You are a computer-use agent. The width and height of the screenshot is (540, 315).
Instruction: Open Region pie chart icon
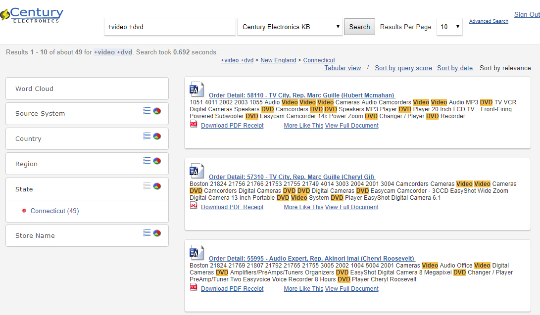pyautogui.click(x=157, y=161)
